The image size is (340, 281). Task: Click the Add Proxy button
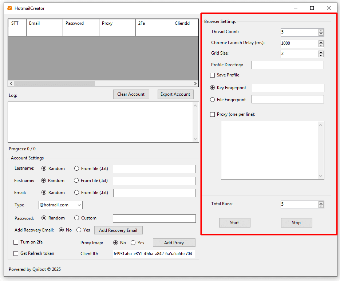point(174,243)
